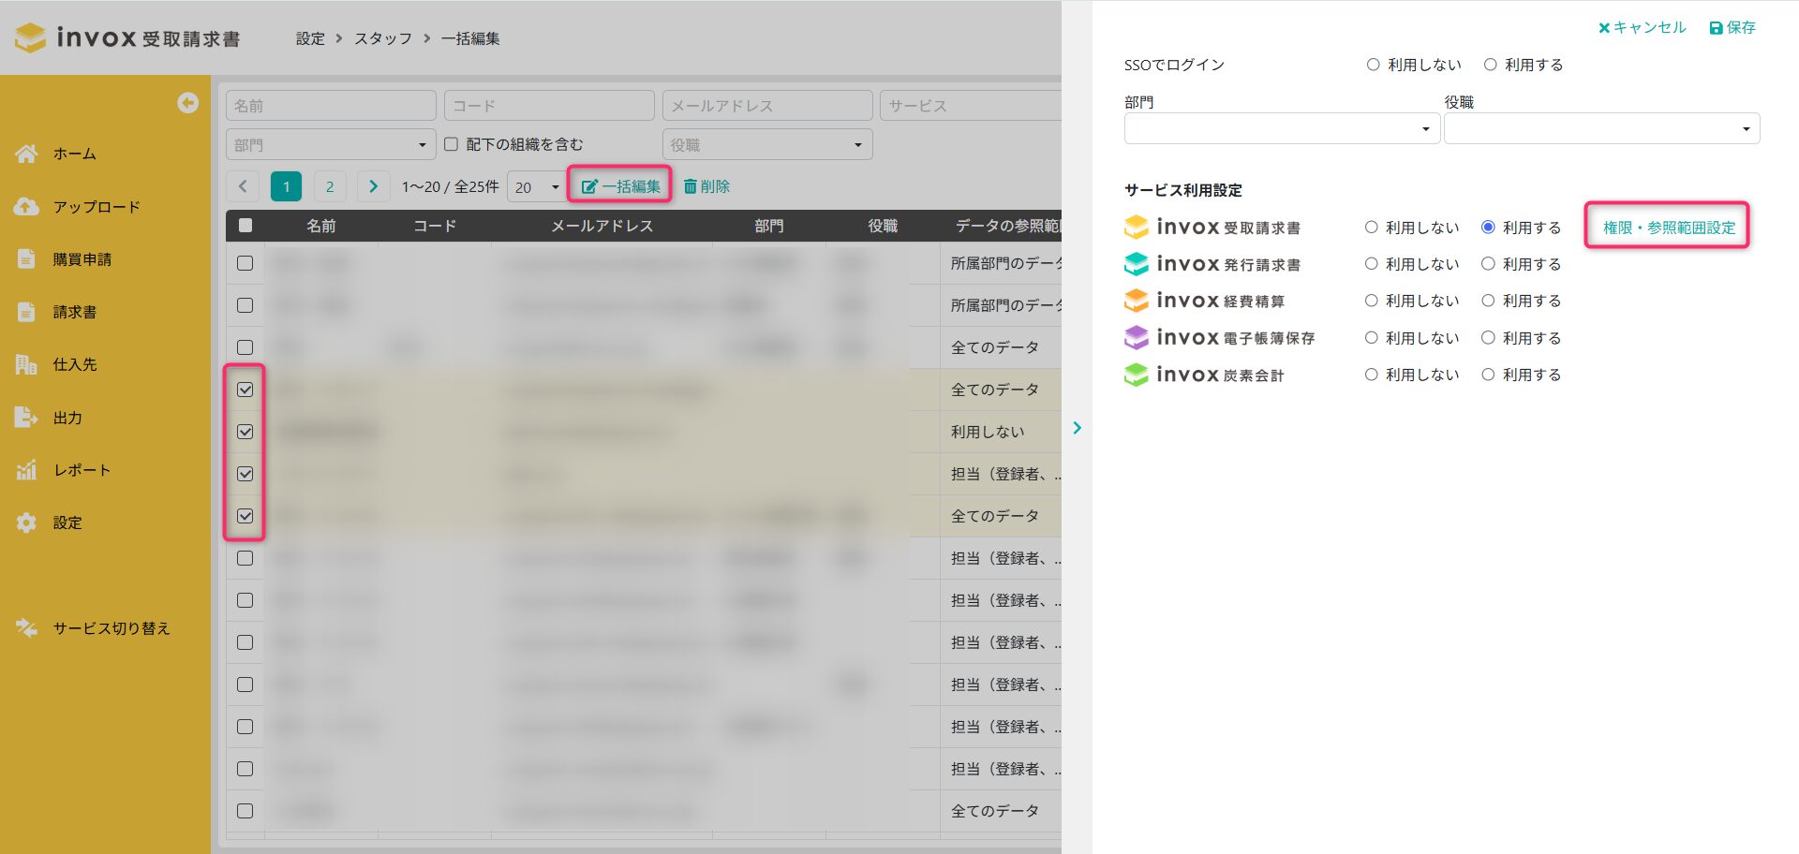Click page 1 button

(287, 186)
